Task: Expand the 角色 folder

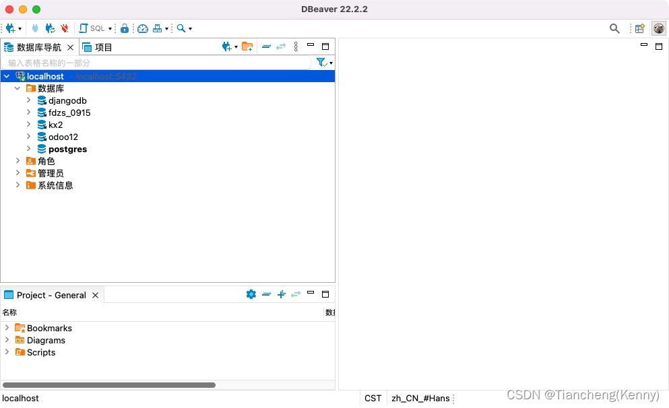Action: coord(18,161)
